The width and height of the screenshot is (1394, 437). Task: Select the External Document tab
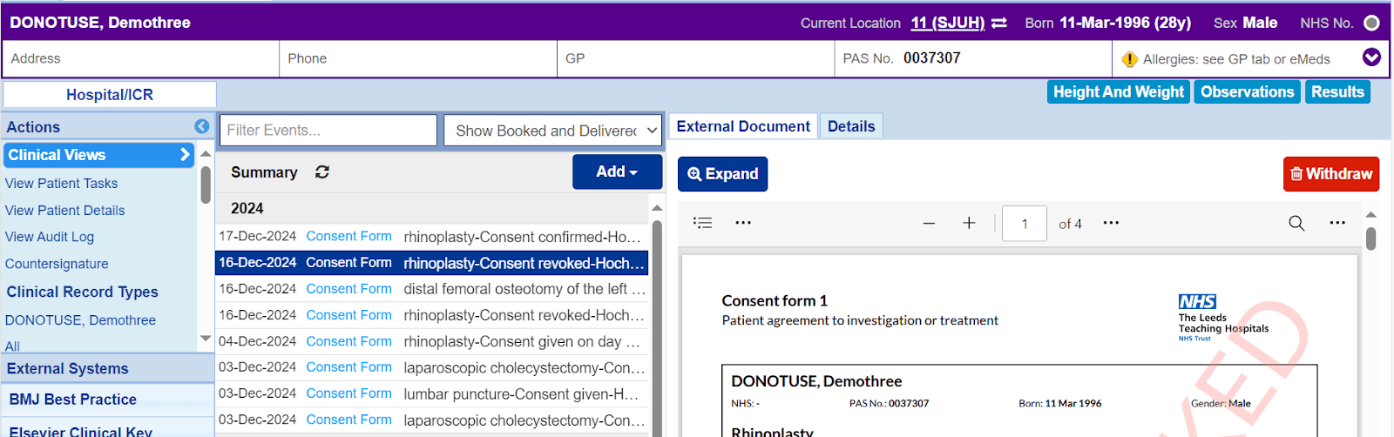coord(743,126)
